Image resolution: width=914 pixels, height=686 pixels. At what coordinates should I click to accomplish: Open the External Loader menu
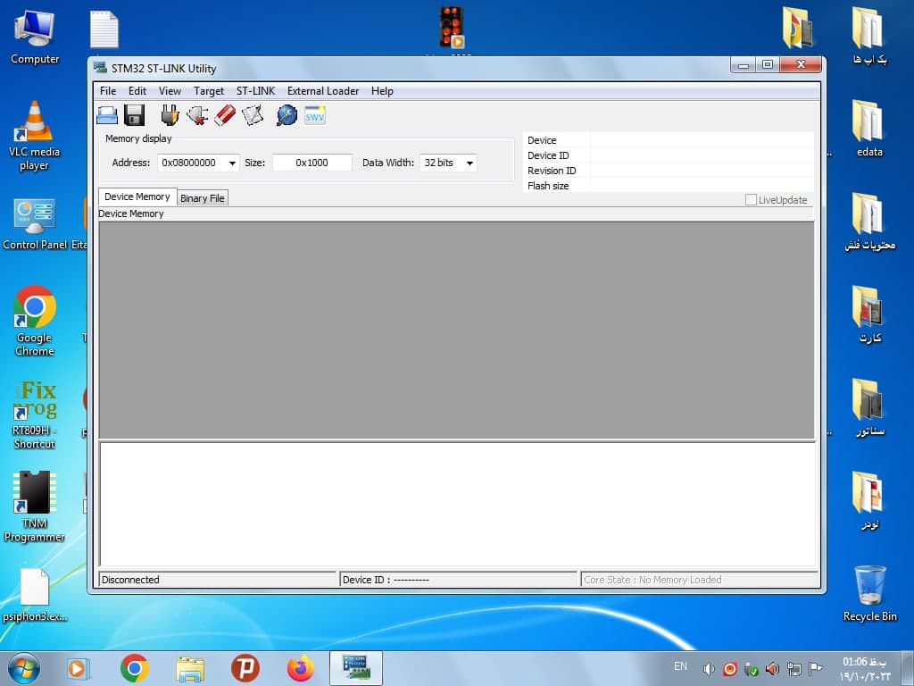[x=323, y=91]
